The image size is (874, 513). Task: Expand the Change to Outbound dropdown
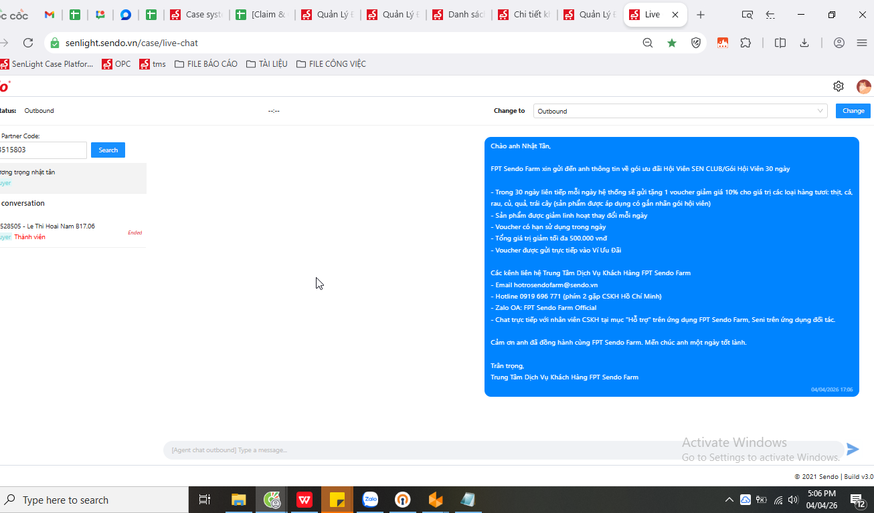tap(680, 111)
